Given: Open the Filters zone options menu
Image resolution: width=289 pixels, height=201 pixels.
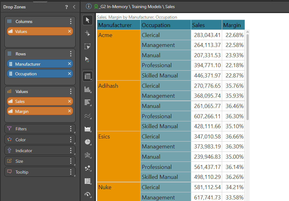Looking at the screenshot, I should (71, 129).
